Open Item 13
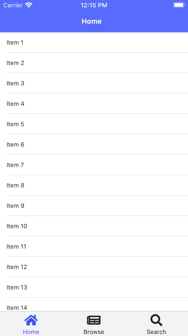Image resolution: width=188 pixels, height=336 pixels. (x=94, y=287)
